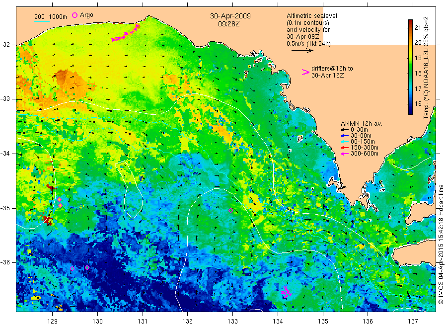The image size is (447, 328).
Task: Click the '09:28Z' time label
Action: pos(229,24)
